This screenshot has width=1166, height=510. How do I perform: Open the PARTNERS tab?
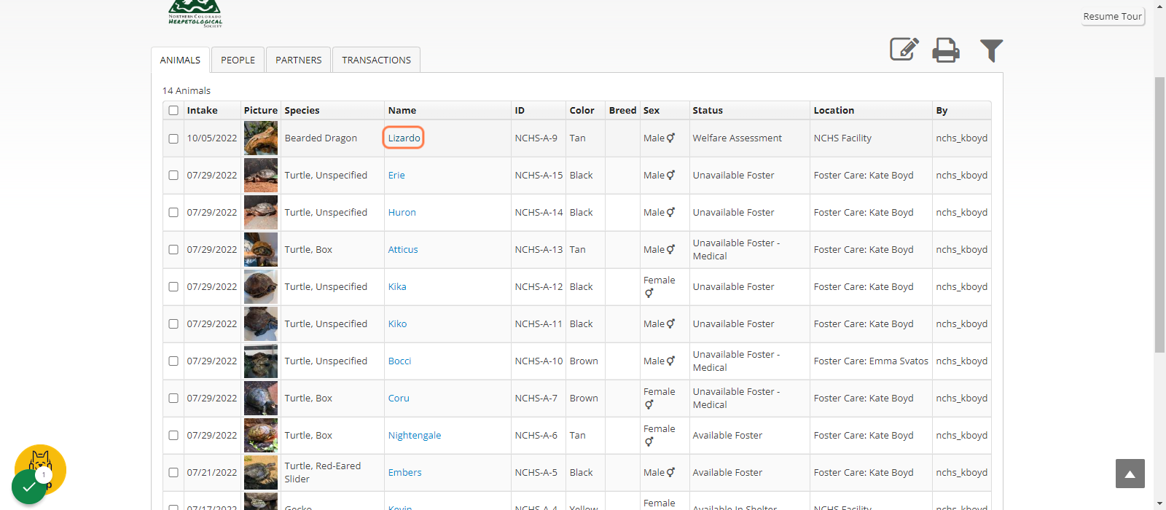[x=299, y=60]
